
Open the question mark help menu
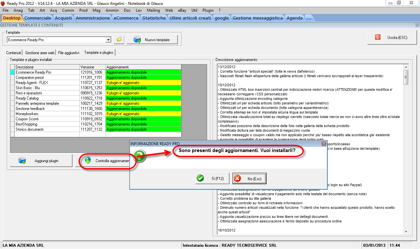219,10
